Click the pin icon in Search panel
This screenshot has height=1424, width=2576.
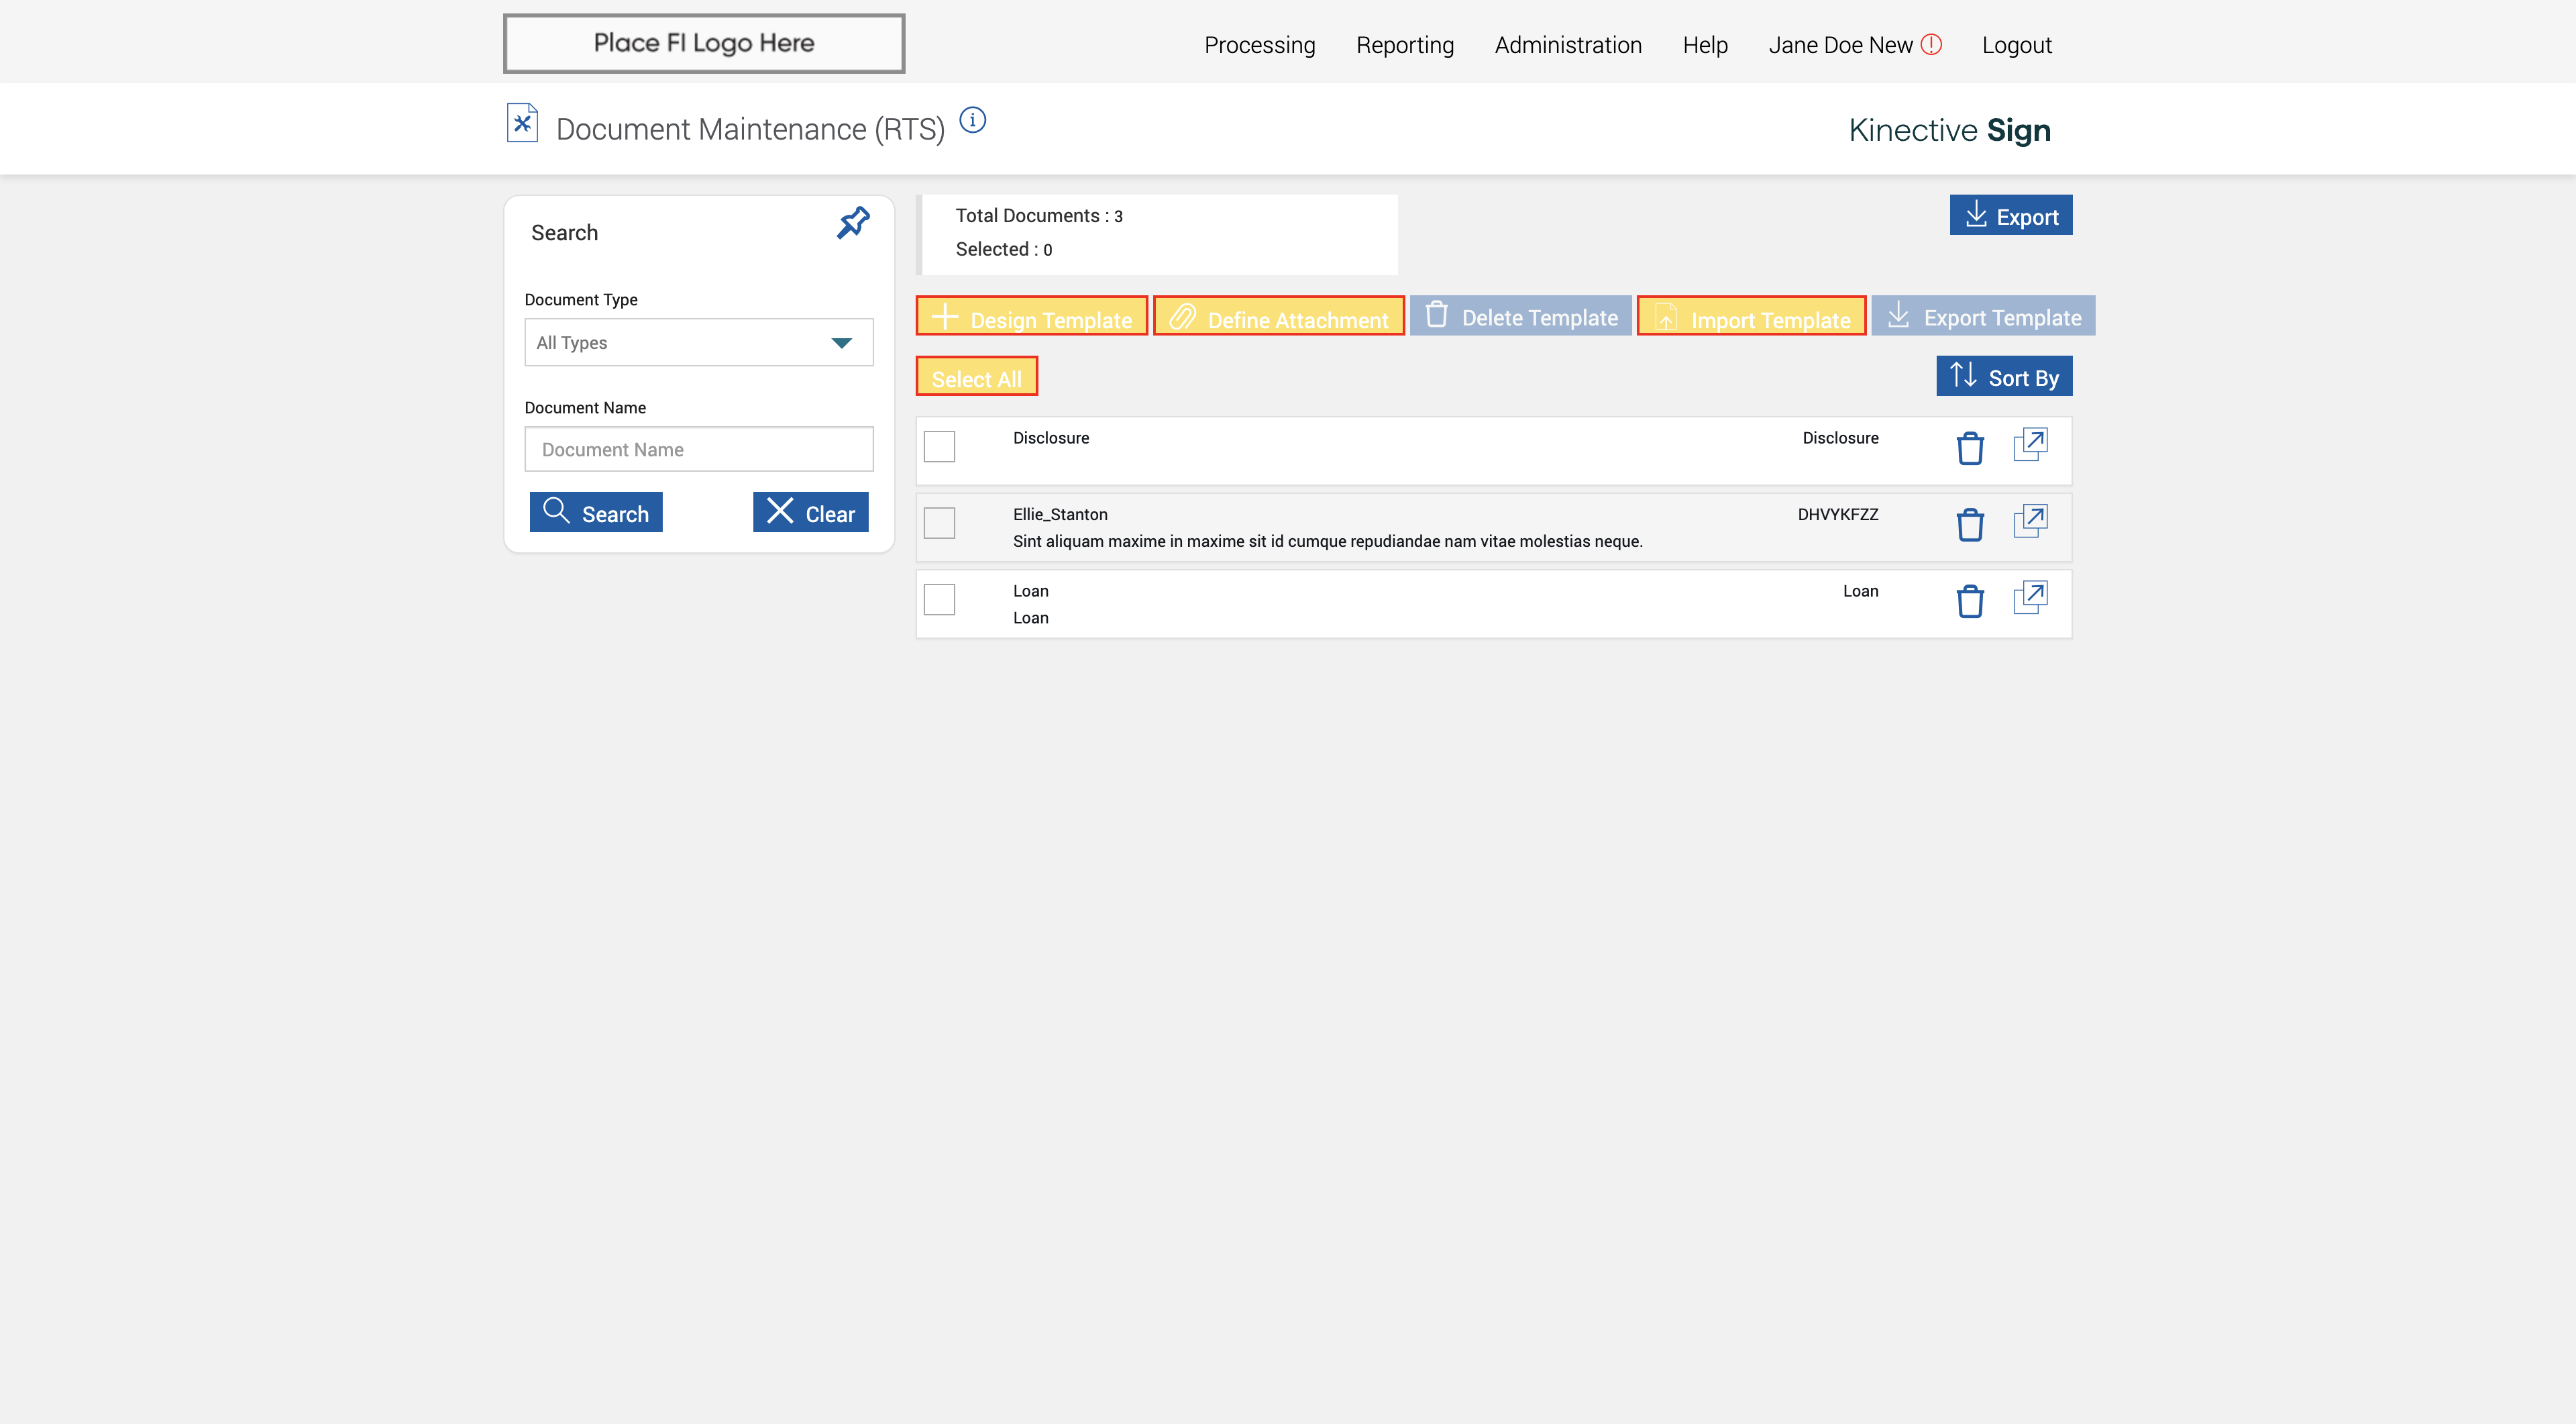[x=853, y=222]
